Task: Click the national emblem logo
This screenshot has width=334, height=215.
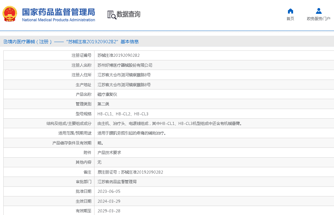Action: tap(10, 14)
